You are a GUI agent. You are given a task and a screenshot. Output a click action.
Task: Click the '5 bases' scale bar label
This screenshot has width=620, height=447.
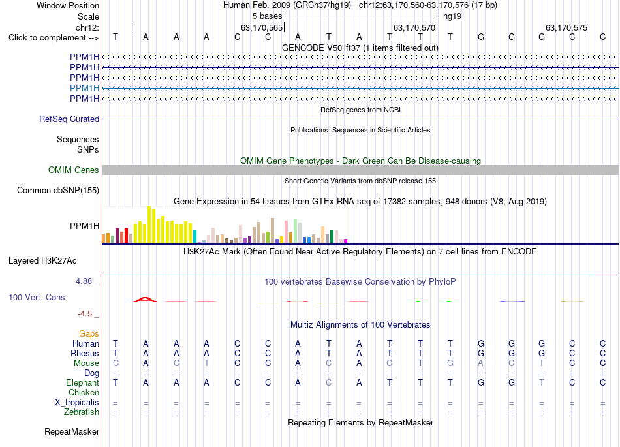[268, 16]
